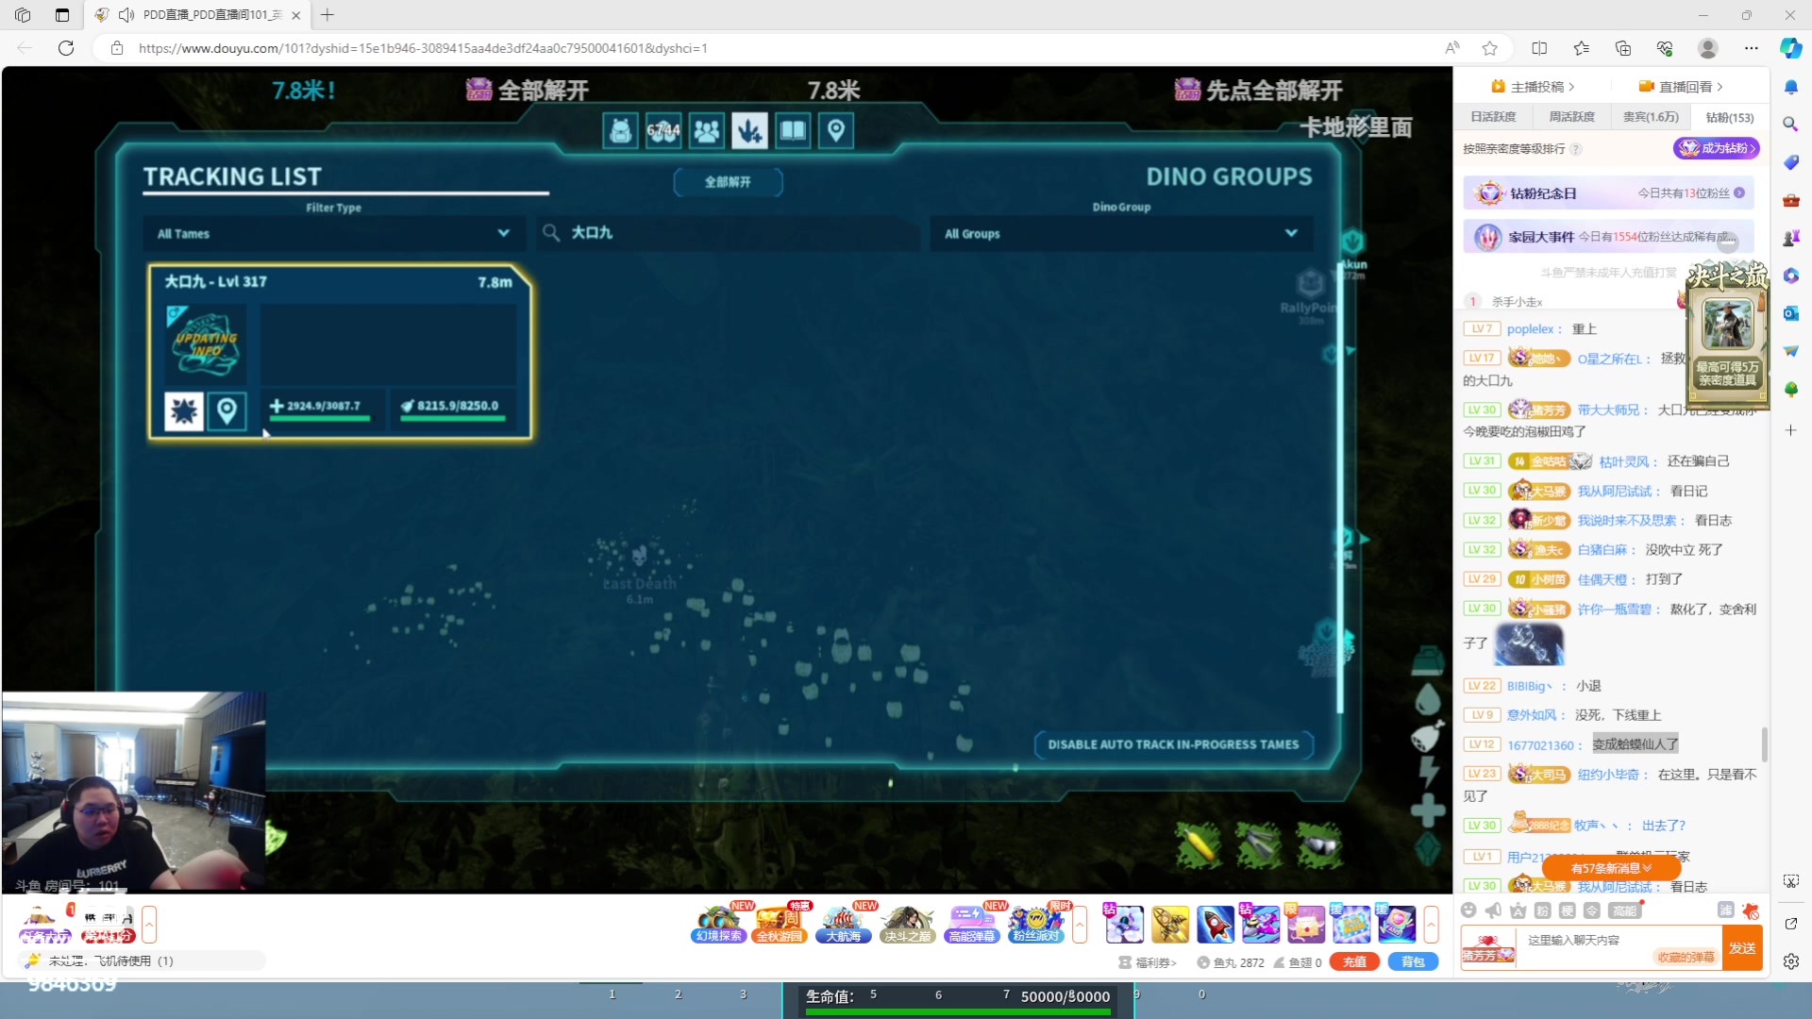Viewport: 1812px width, 1019px height.
Task: Collapse the 家园大事件 banner minus button
Action: (x=1727, y=242)
